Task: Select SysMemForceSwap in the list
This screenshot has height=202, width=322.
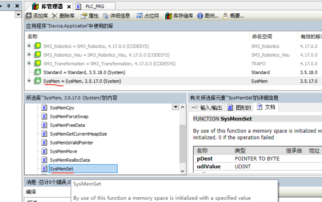Action: [69, 117]
